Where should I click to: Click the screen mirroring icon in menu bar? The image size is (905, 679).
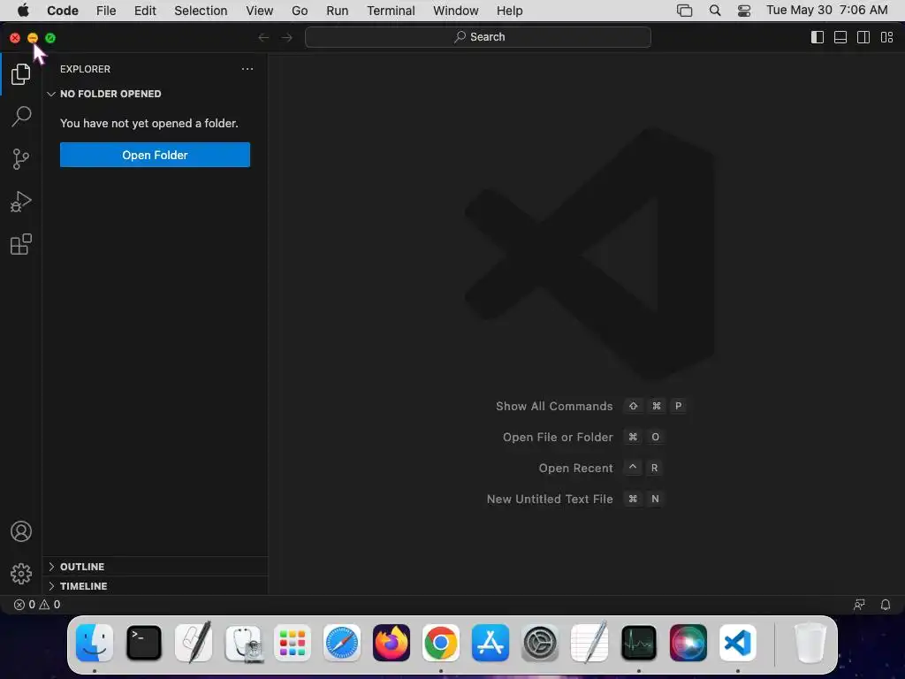(685, 11)
